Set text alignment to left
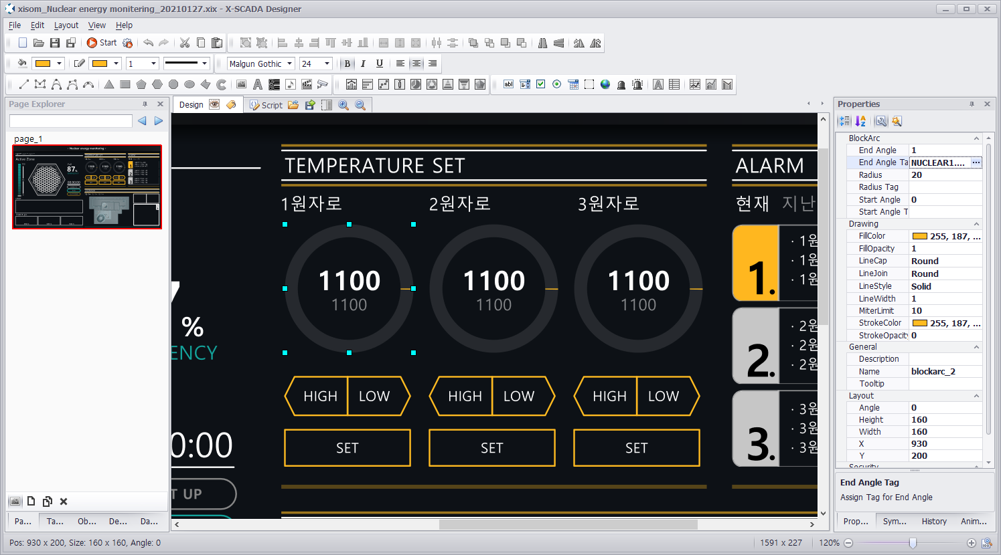 400,64
